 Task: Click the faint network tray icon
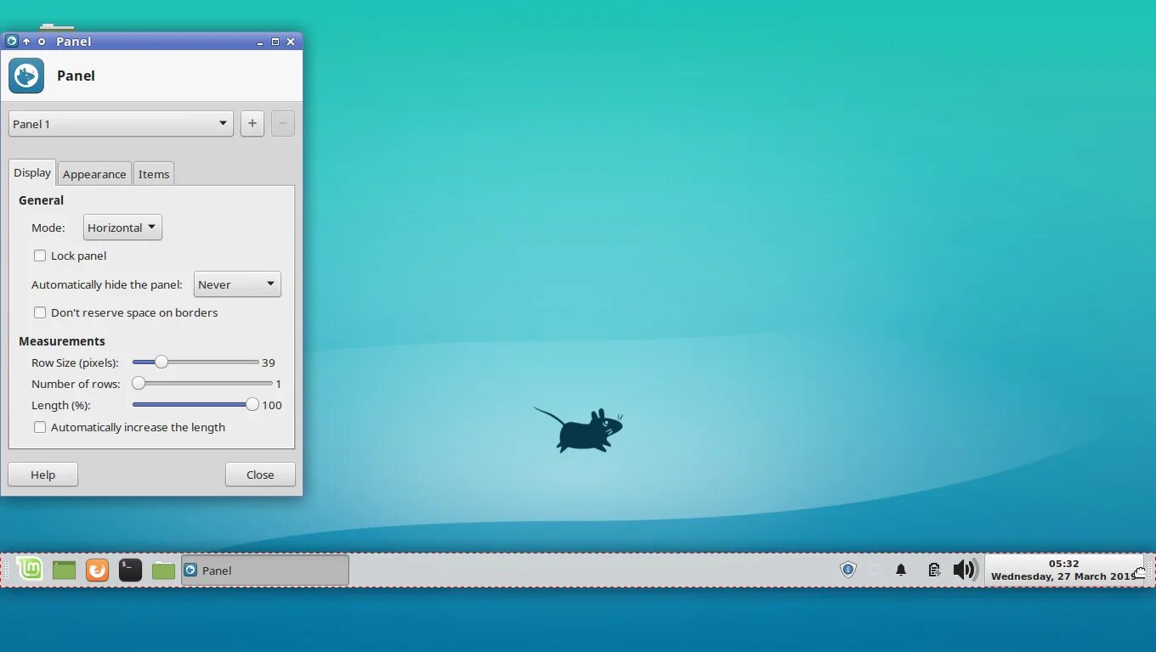coord(875,570)
